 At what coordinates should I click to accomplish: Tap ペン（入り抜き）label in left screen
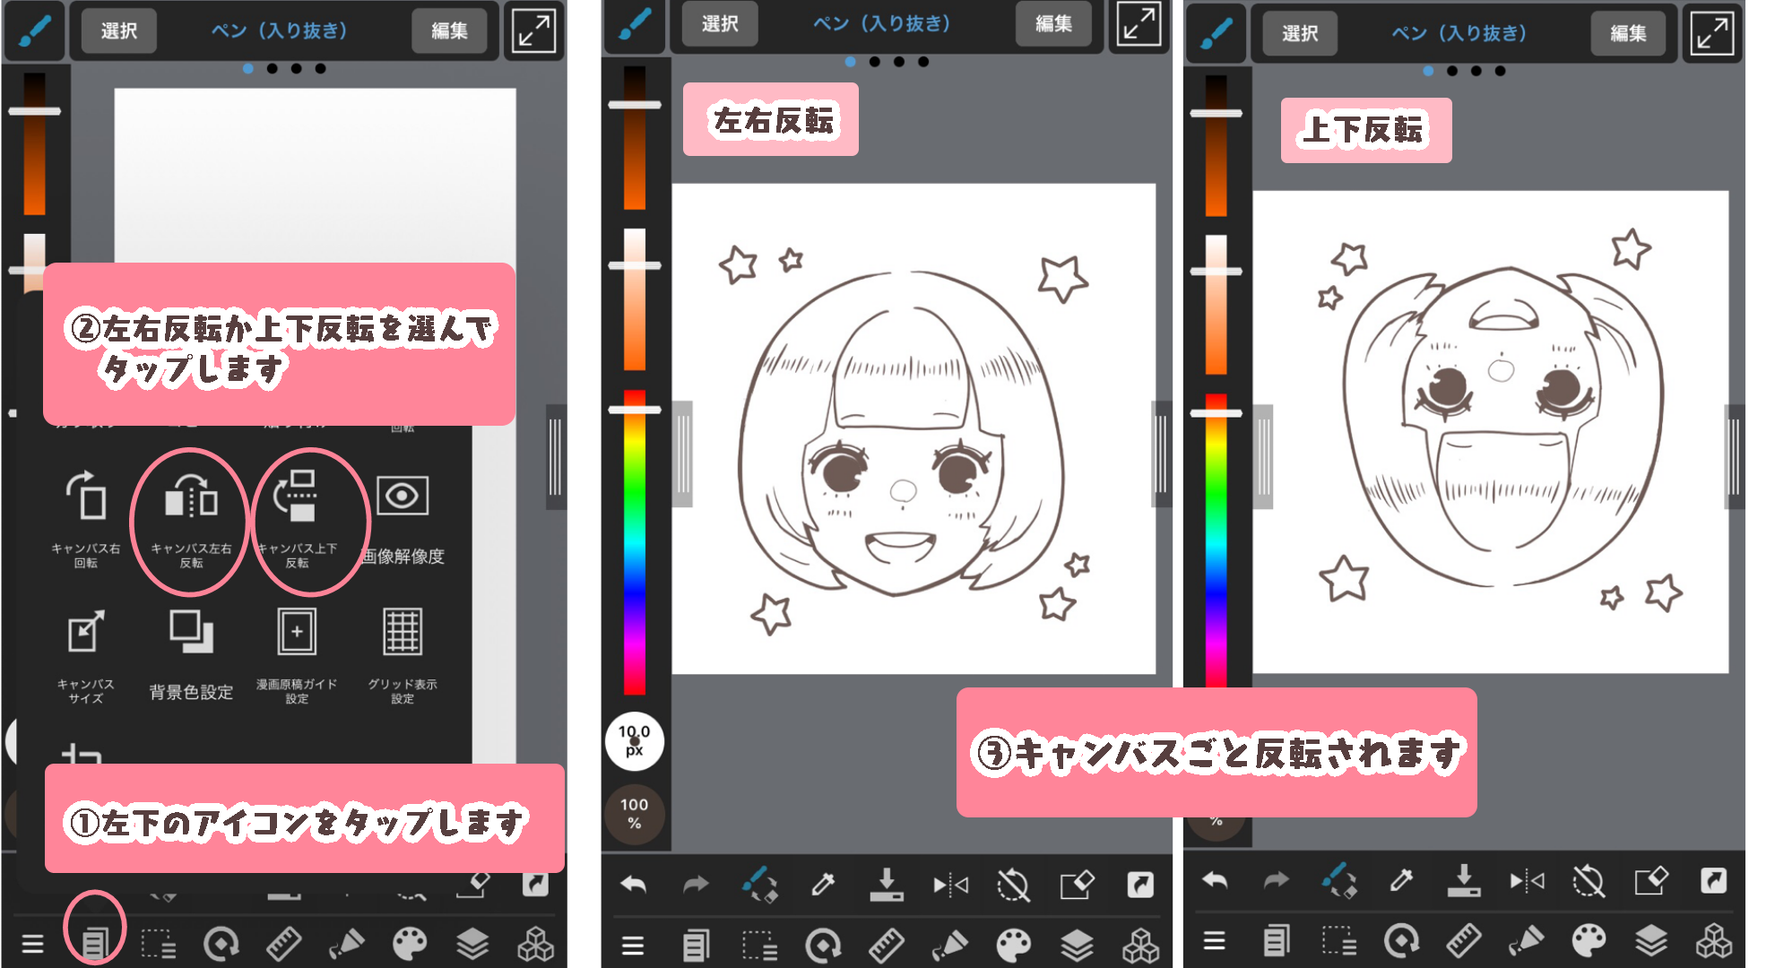coord(279,30)
